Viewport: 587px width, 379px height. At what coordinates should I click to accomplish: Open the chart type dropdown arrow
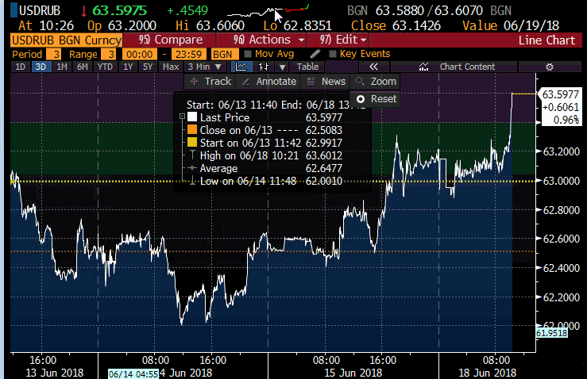(283, 67)
